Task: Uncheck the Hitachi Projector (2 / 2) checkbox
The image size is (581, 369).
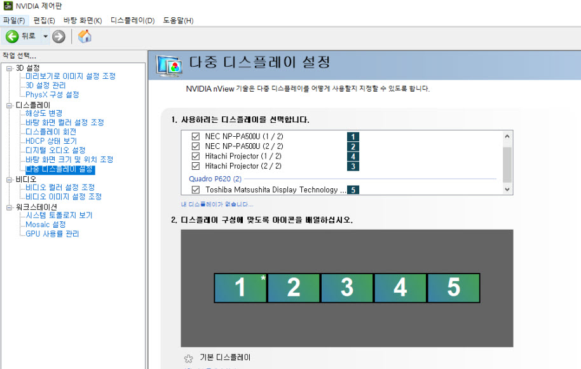Action: (196, 166)
